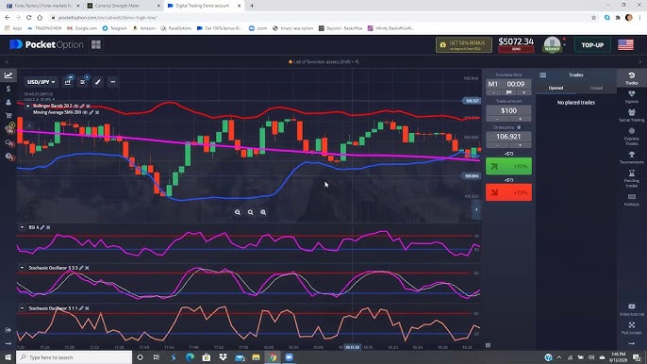Decrease strike price with minus
The width and height of the screenshot is (647, 364).
click(497, 145)
